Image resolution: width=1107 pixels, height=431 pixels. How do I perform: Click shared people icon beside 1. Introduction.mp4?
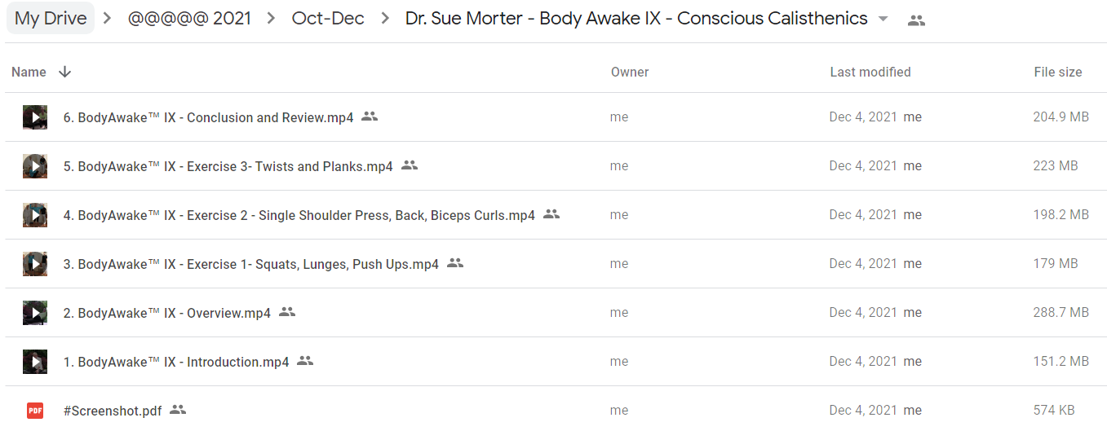pos(305,361)
